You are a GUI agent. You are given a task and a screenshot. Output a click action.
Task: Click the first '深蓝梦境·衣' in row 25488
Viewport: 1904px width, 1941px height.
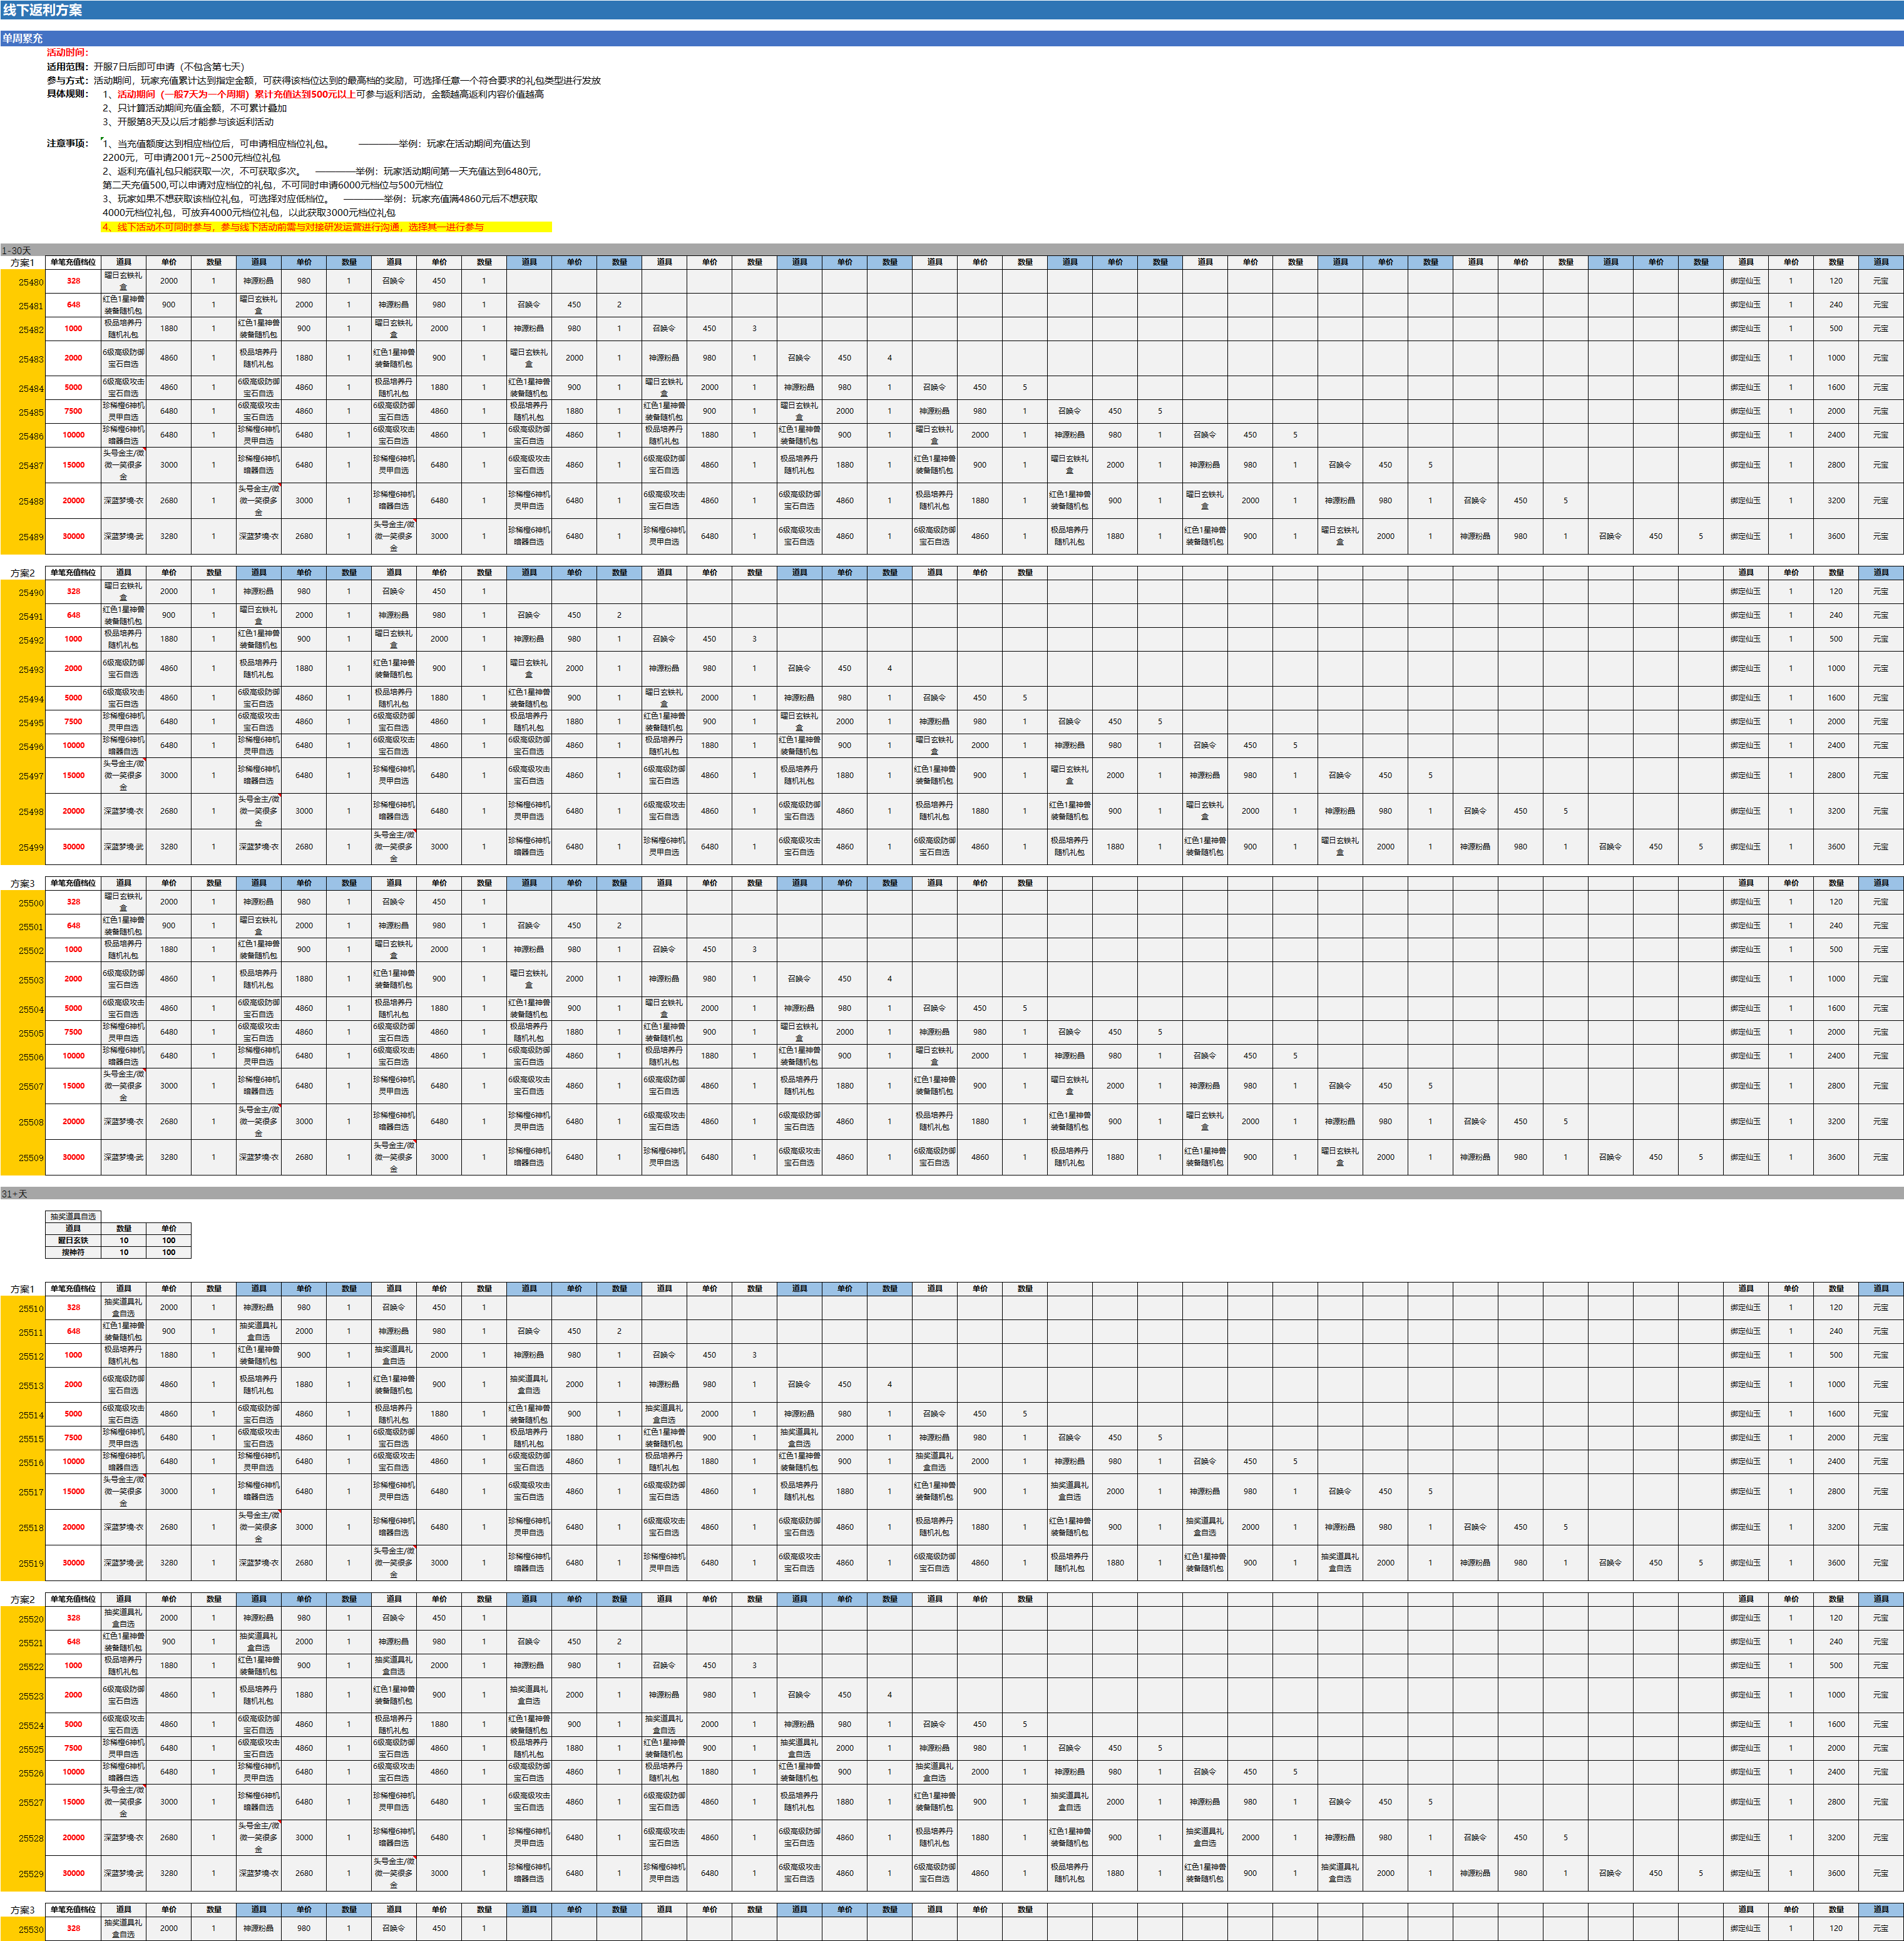(x=123, y=501)
